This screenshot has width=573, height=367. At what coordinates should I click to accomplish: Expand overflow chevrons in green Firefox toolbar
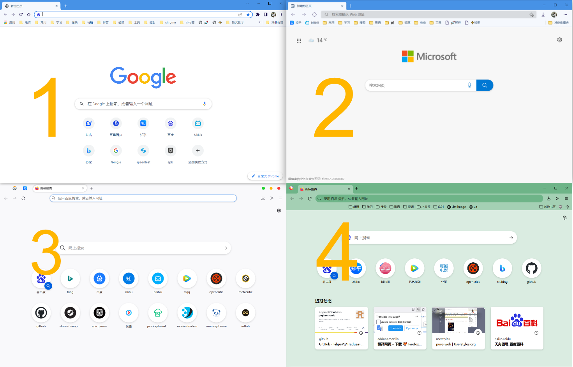click(x=557, y=198)
